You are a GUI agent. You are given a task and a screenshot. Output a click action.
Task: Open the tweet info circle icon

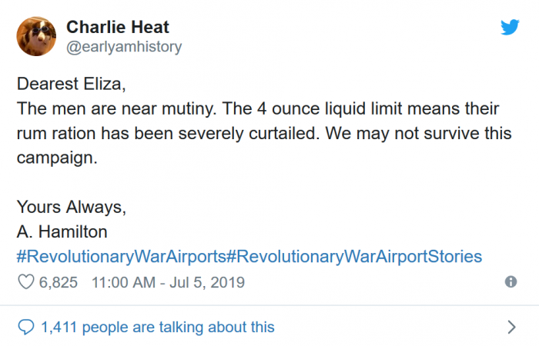[x=510, y=282]
